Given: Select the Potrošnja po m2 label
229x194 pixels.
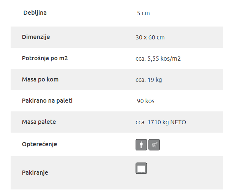Looking at the screenshot, I should tap(45, 58).
